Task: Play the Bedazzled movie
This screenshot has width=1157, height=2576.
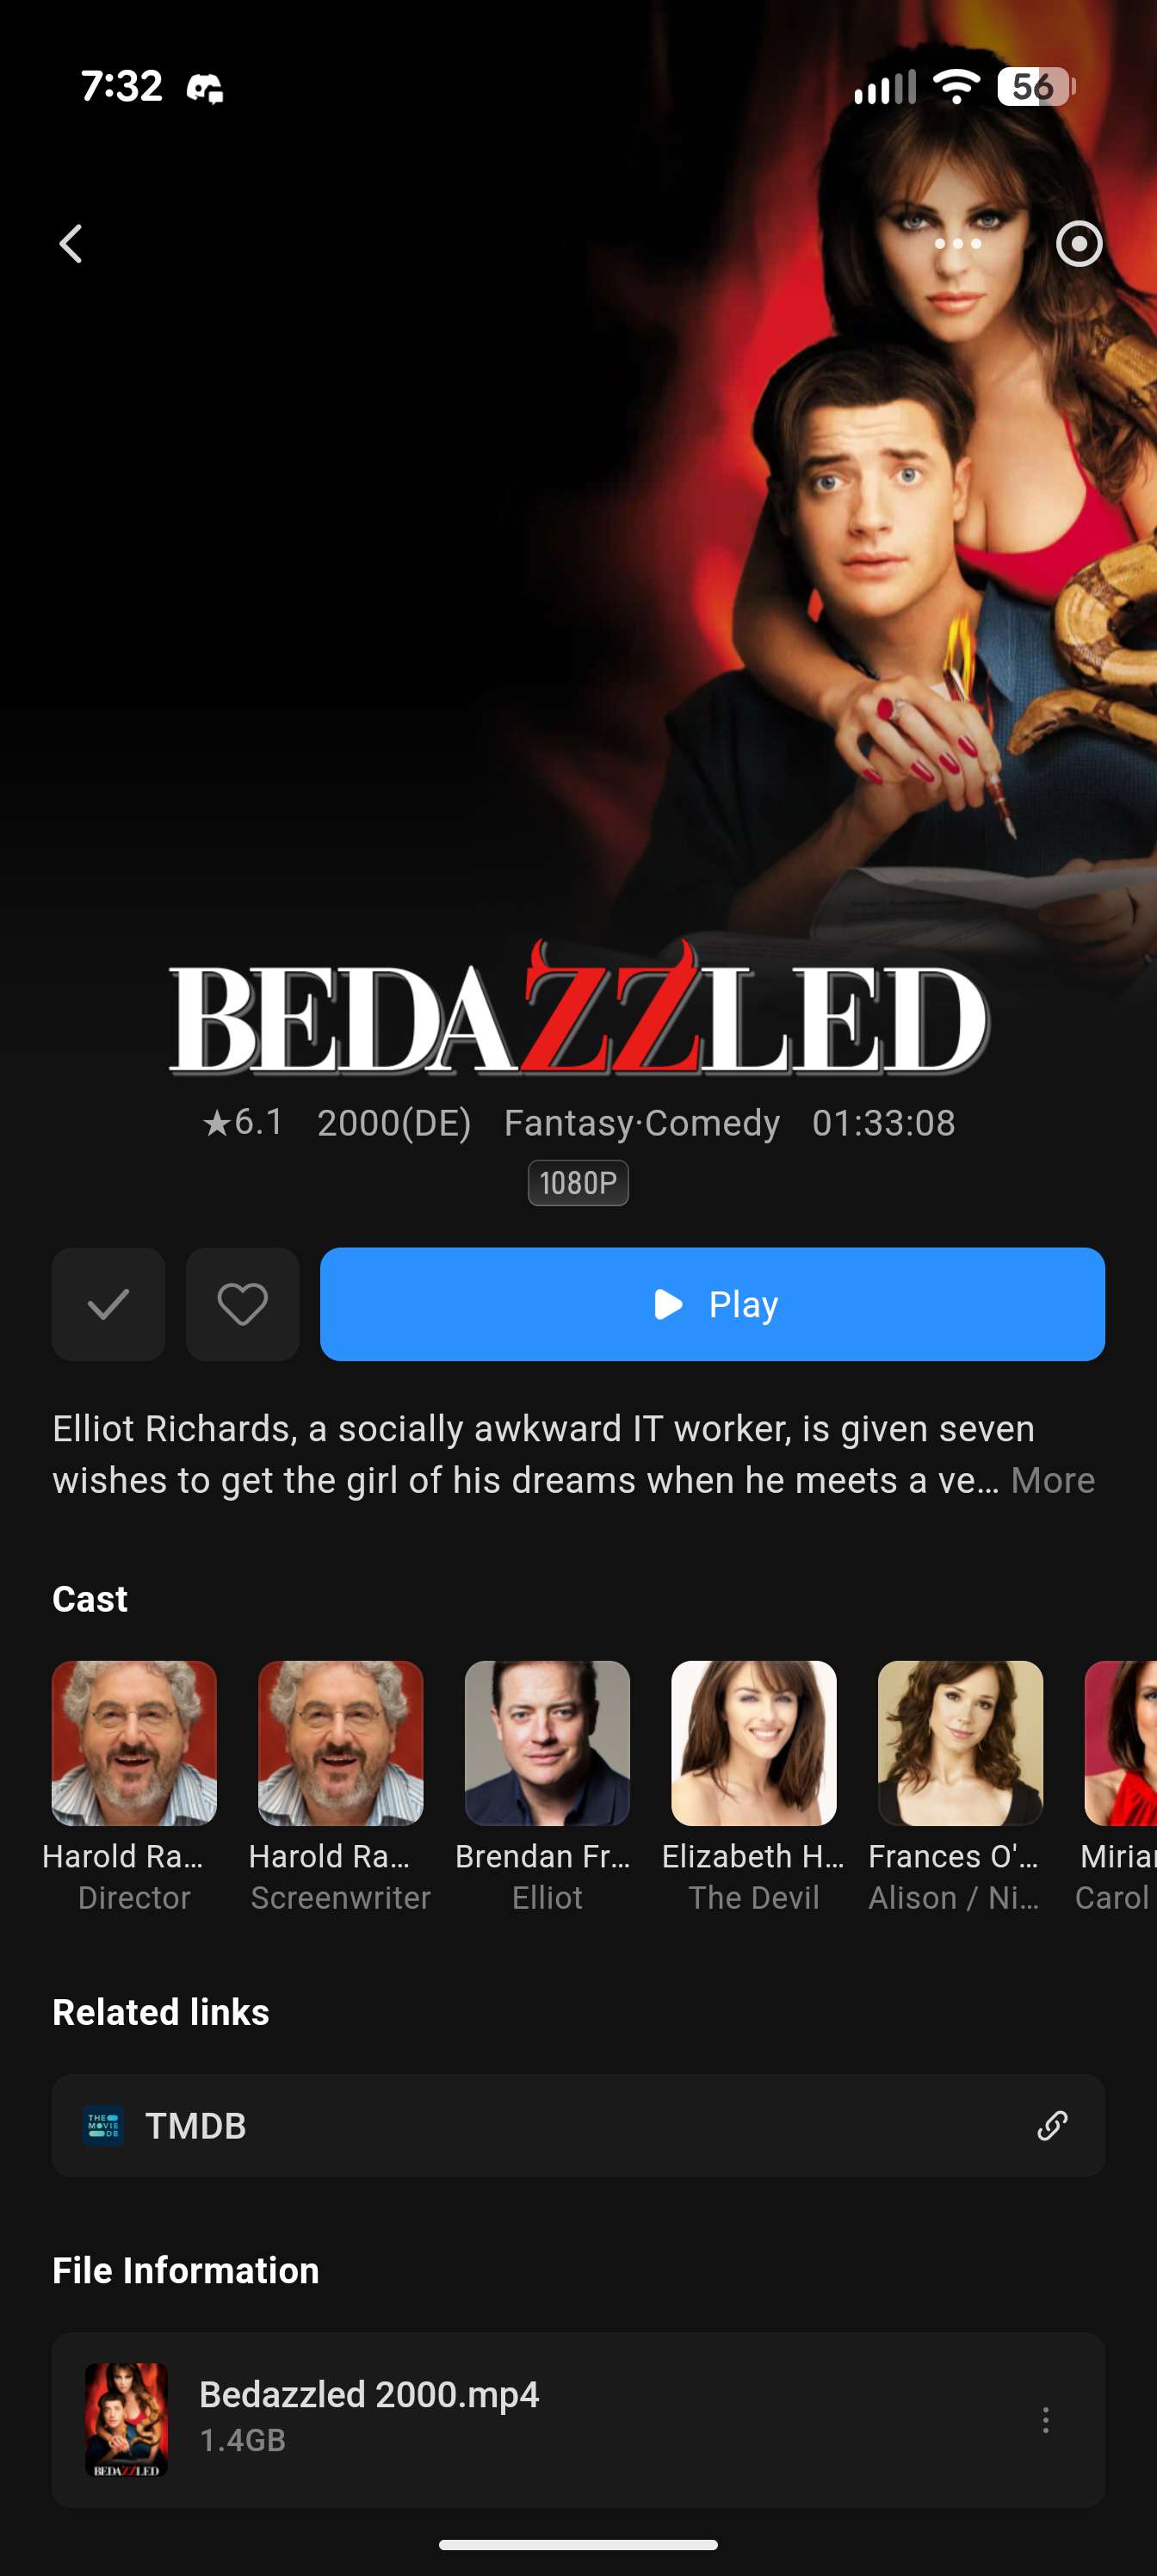Action: pos(712,1304)
